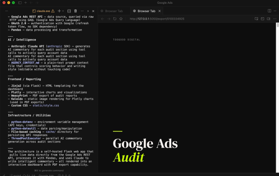The height and width of the screenshot is (176, 279).
Task: Click the green Audit heading
Action: click(x=128, y=157)
